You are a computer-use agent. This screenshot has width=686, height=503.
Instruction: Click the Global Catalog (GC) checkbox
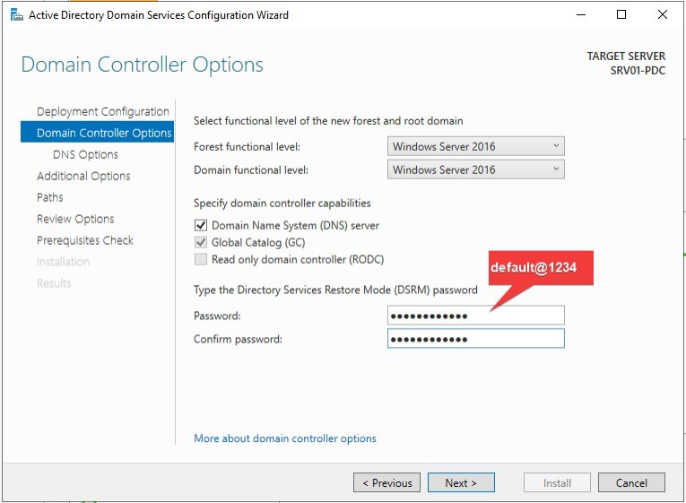[x=201, y=243]
